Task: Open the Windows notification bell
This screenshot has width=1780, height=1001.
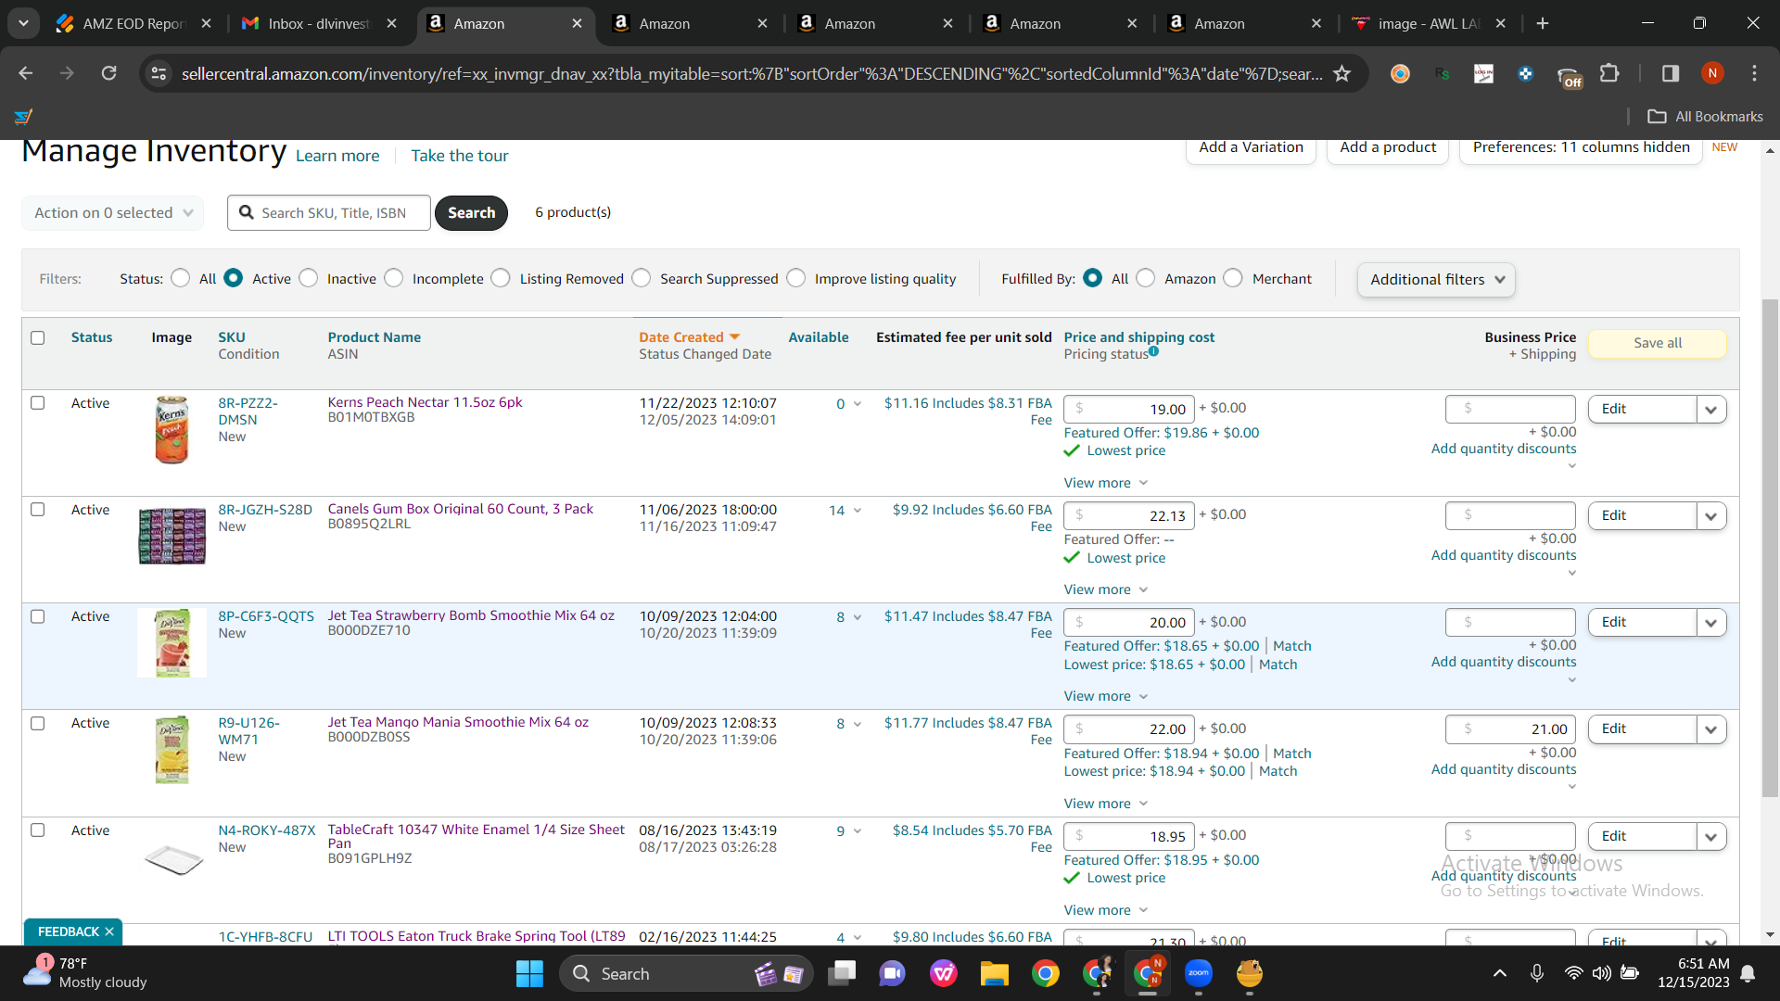Action: pos(1748,973)
